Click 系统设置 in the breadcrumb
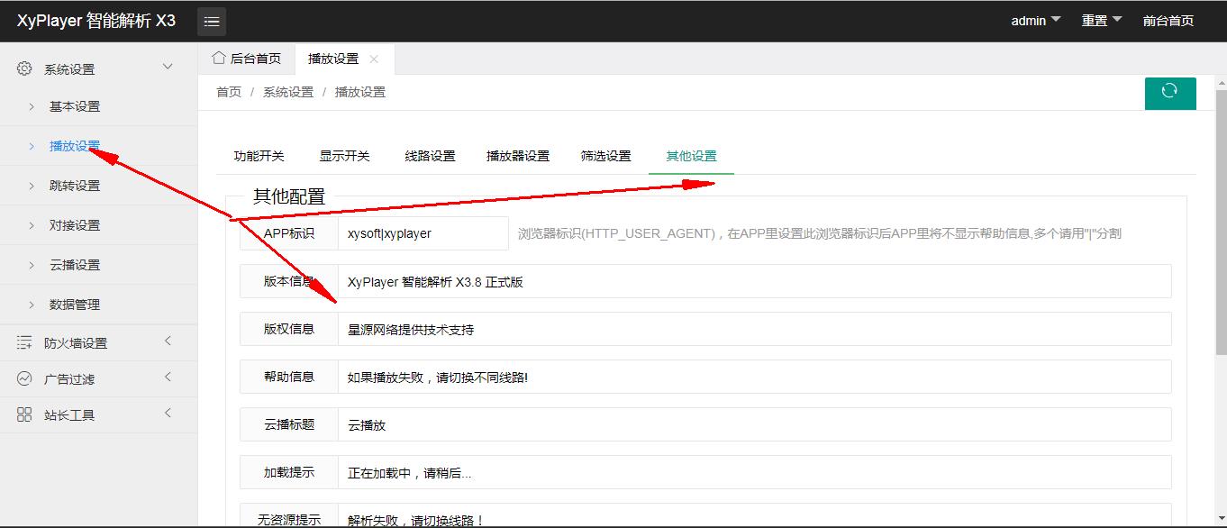The width and height of the screenshot is (1227, 528). pos(288,92)
